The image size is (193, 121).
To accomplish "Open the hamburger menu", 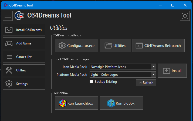I will point(8,16).
